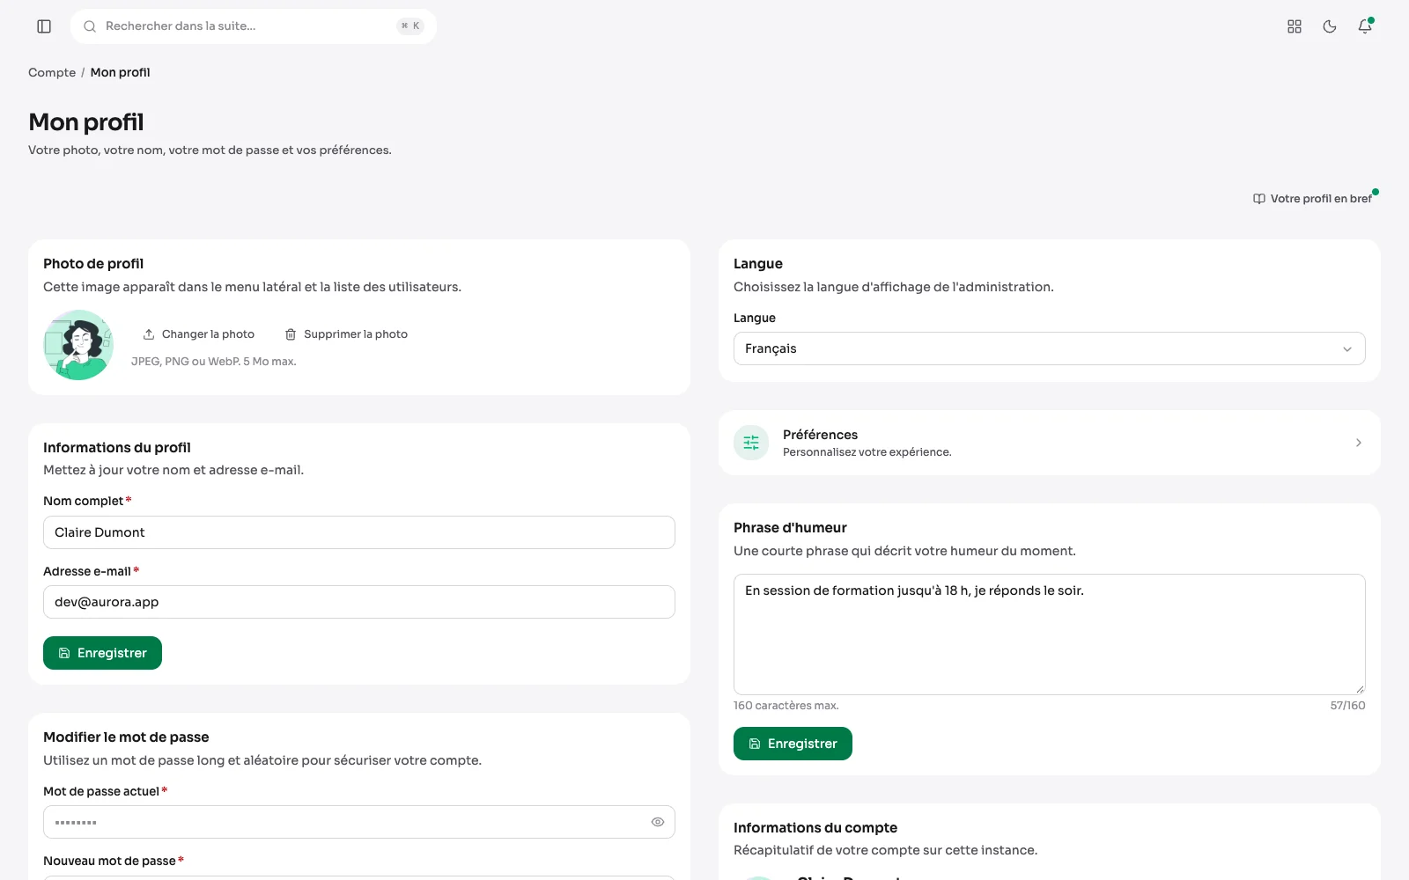Expand Préférences with the chevron arrow

point(1359,443)
